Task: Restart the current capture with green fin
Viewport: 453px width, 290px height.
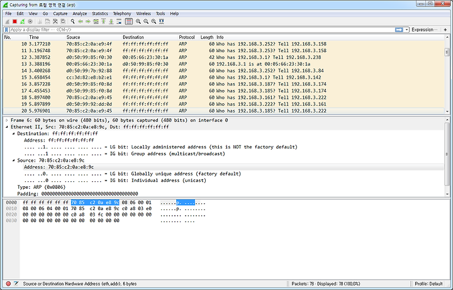Action: point(22,21)
